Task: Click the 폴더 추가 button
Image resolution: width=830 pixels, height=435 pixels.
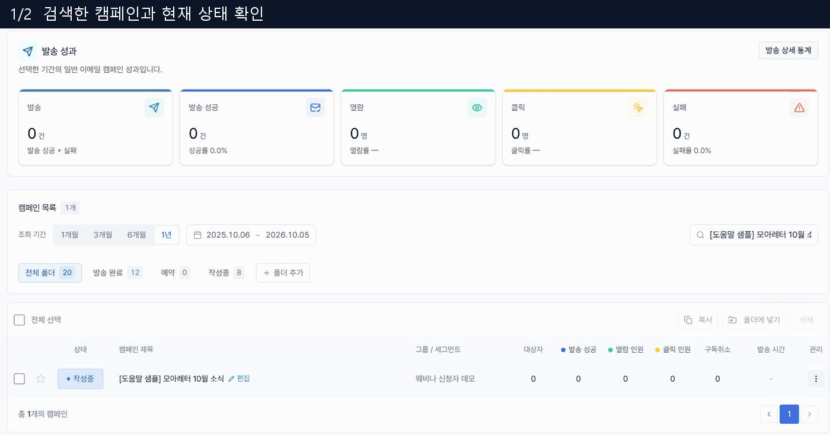Action: 283,273
